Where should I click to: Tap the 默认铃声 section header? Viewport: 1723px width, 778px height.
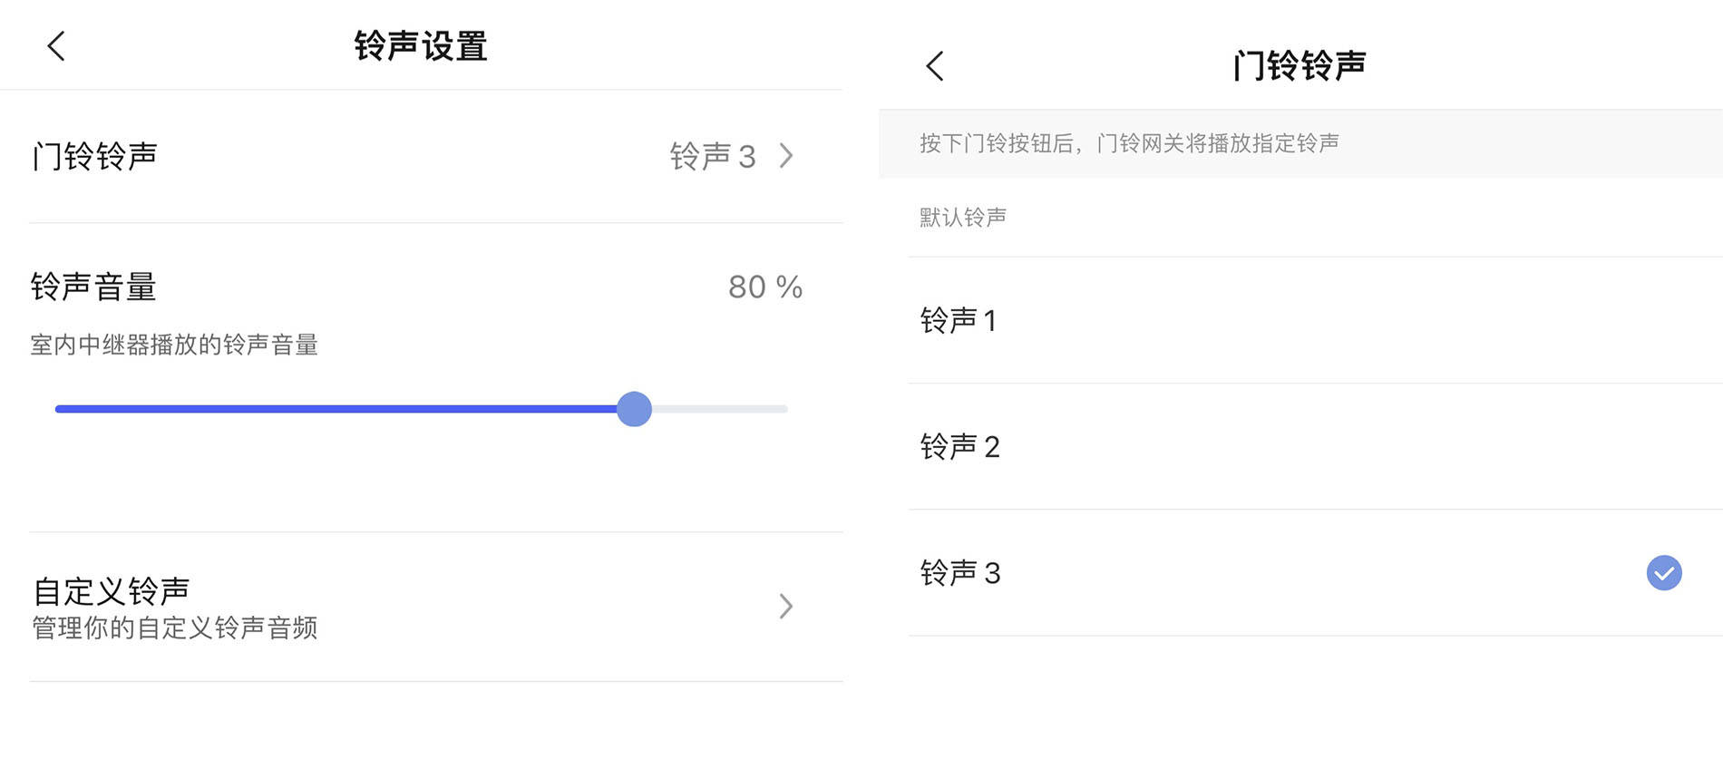tap(963, 218)
